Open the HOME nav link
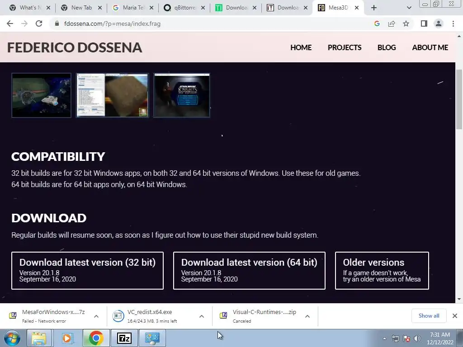Viewport: 463px width, 347px height. (x=301, y=47)
